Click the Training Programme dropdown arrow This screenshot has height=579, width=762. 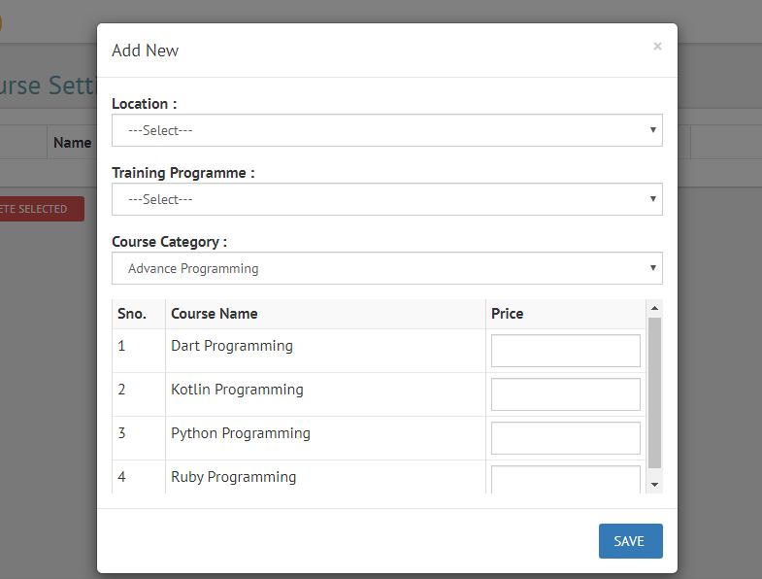click(652, 199)
